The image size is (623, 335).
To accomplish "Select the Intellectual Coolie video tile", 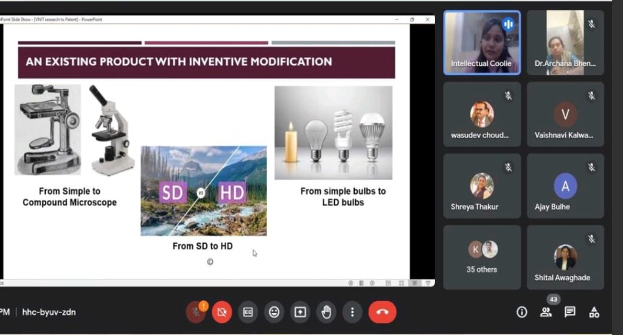I will click(x=482, y=43).
